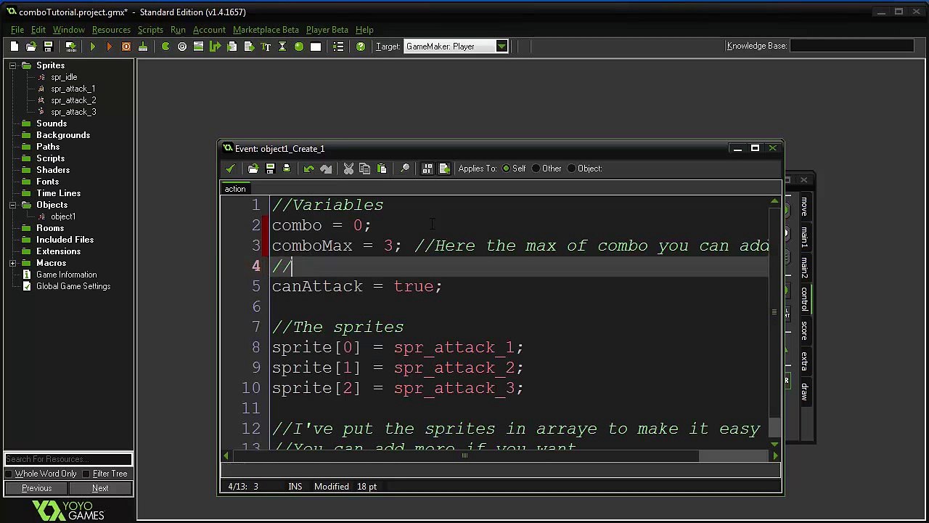Open the Player Beta menu
The width and height of the screenshot is (929, 523).
coord(327,30)
